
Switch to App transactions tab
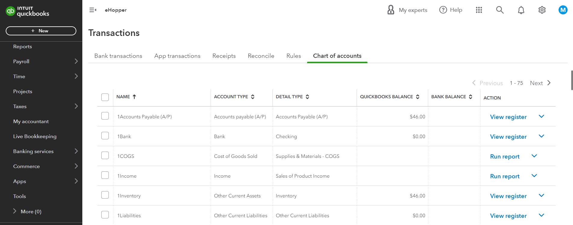177,56
